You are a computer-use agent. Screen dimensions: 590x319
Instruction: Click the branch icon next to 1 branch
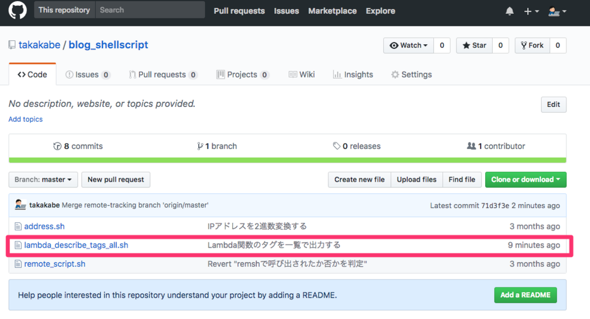tap(200, 146)
